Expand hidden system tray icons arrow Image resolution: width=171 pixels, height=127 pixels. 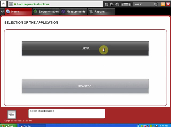(138, 126)
